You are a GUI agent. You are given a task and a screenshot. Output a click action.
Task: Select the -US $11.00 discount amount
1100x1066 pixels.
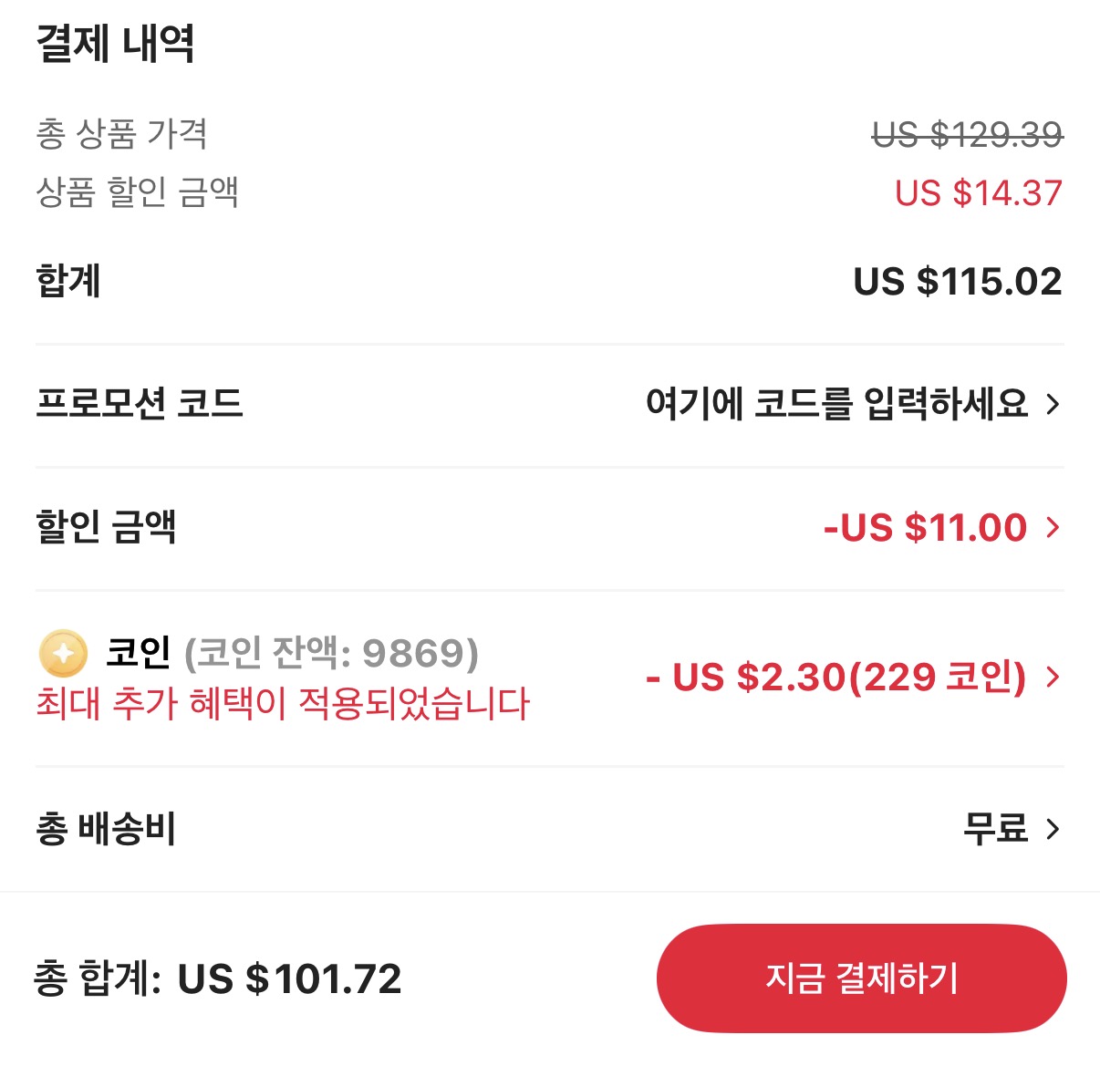point(925,527)
